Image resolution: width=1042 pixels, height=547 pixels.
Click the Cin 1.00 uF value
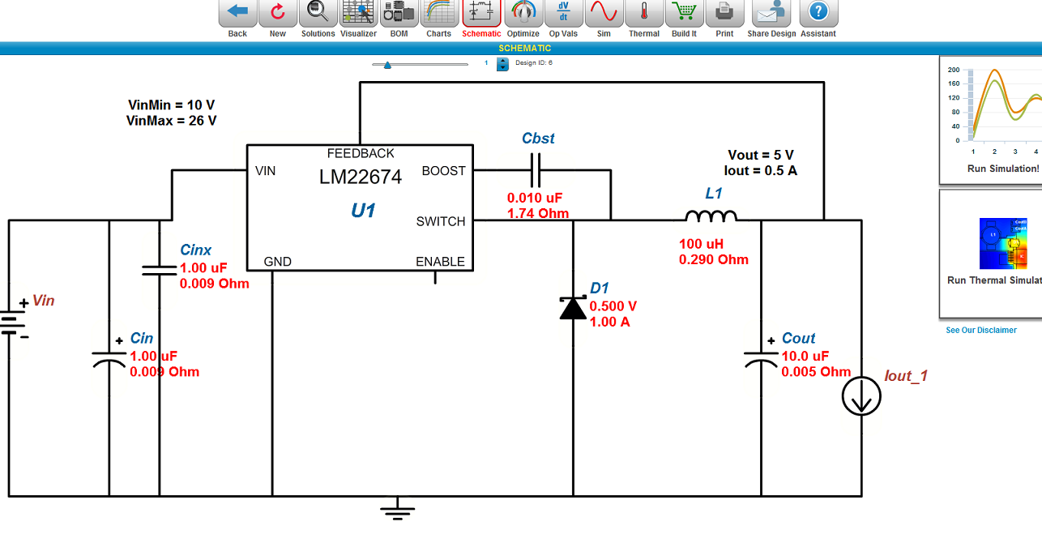154,356
